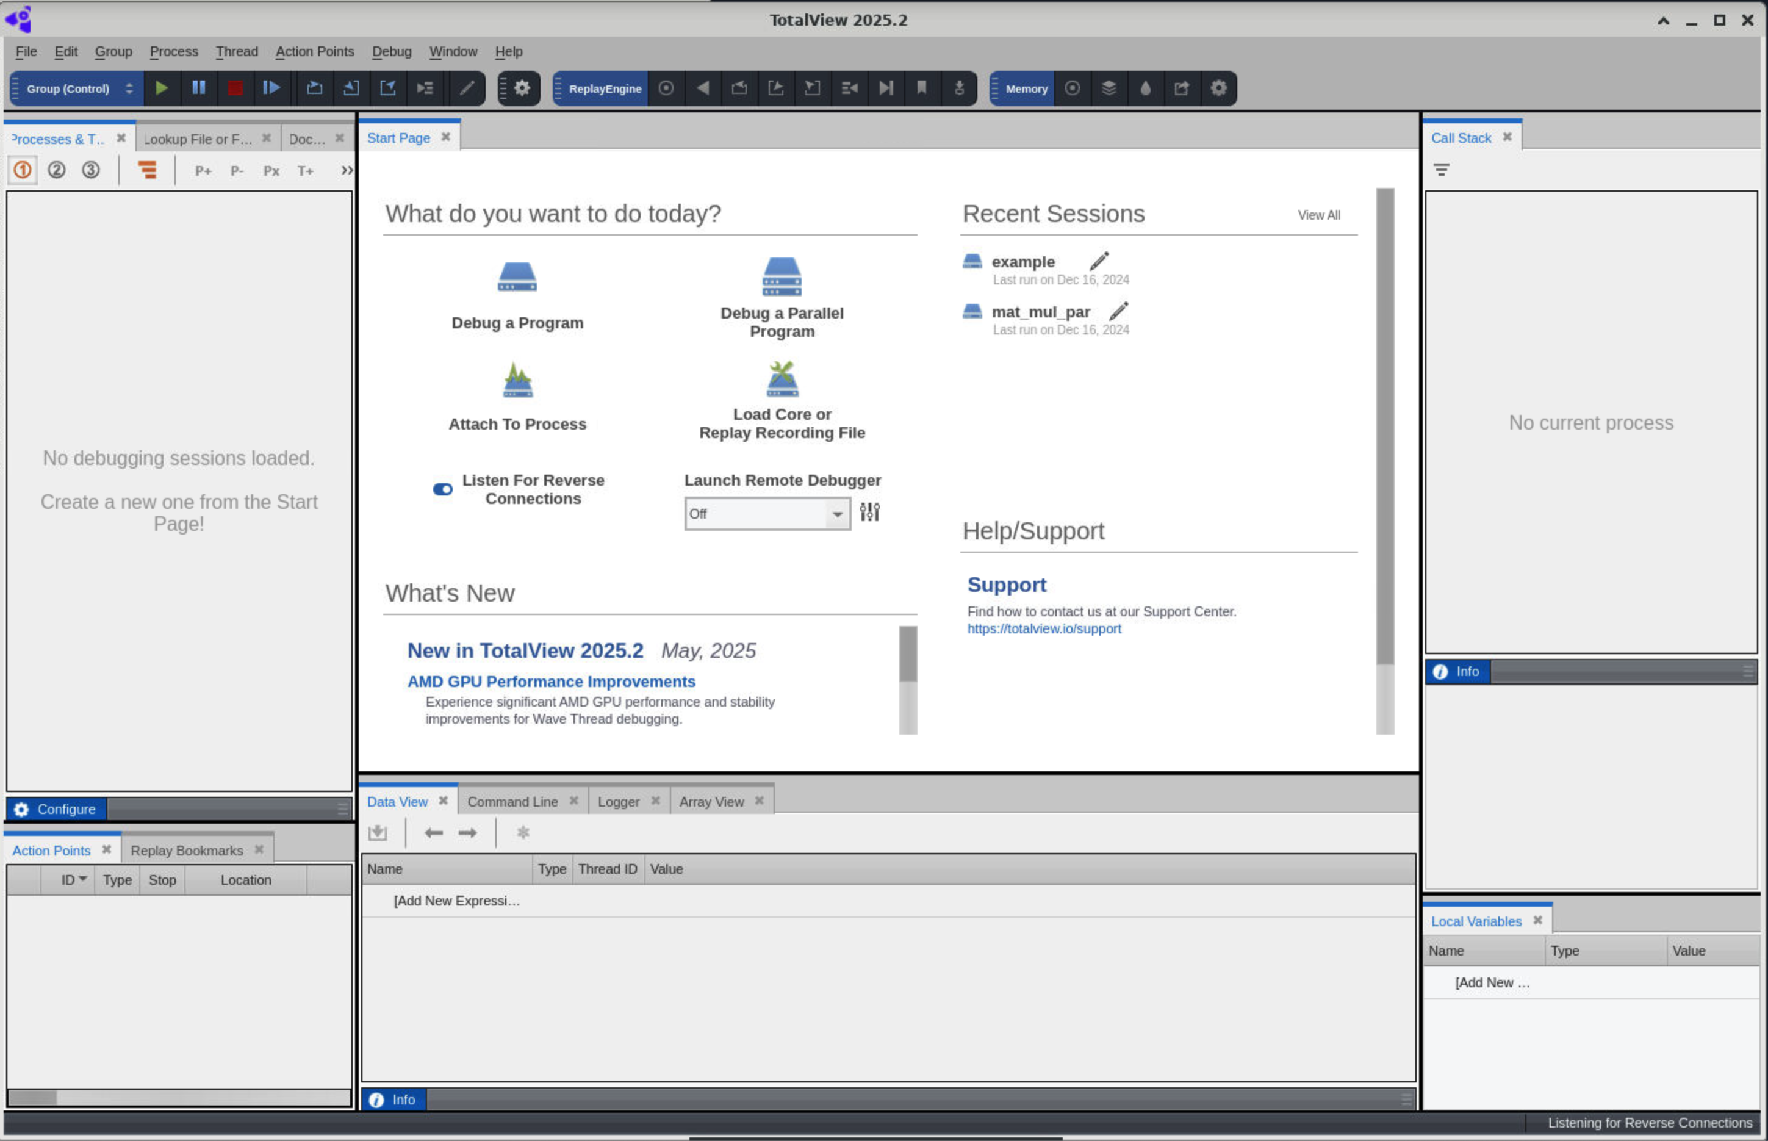Click the remote debugger settings sliders icon
This screenshot has width=1768, height=1141.
pyautogui.click(x=869, y=512)
